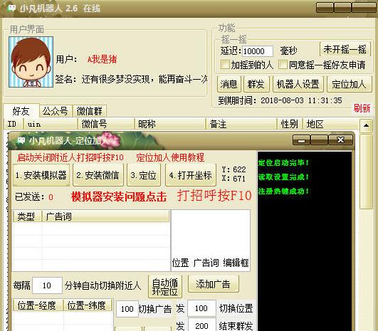
Task: Click the 添加广告 button
Action: tap(213, 284)
